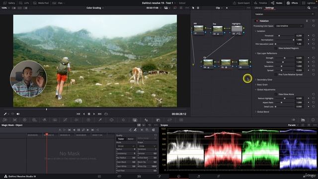
Task: Open the Qualifier eyedropper palette
Action: (x=100, y=120)
